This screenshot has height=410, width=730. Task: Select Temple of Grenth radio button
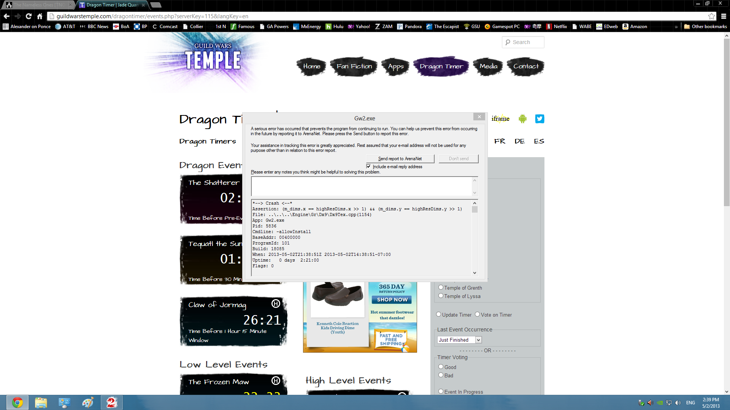[x=441, y=287]
